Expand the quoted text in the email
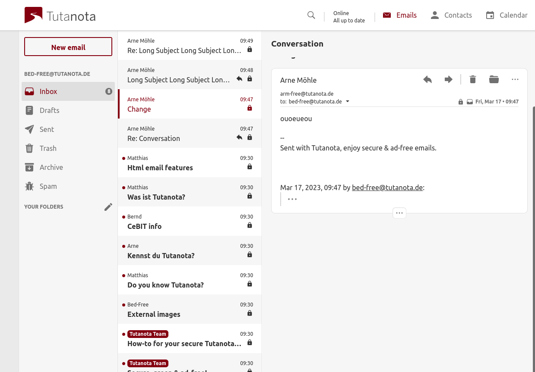This screenshot has height=372, width=535. point(292,199)
